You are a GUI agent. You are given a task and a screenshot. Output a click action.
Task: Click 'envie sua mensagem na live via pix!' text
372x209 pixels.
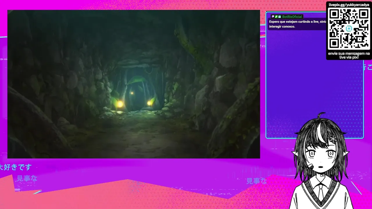click(x=349, y=55)
